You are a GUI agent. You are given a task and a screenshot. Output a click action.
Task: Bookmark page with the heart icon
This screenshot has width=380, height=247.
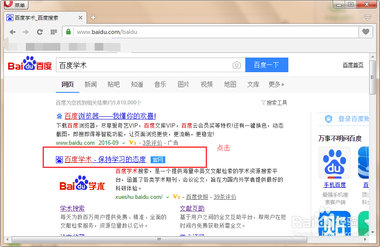pyautogui.click(x=366, y=32)
